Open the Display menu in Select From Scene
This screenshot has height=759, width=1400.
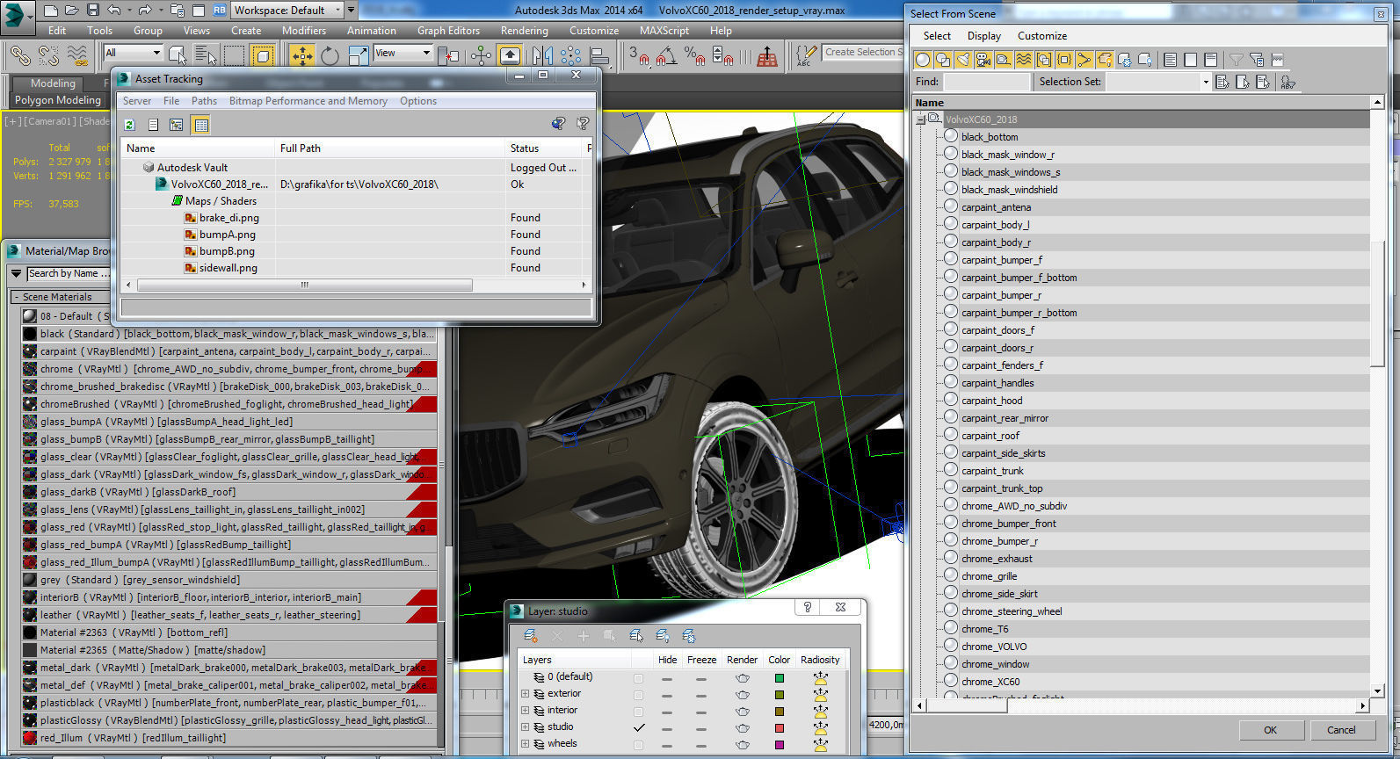pos(984,36)
